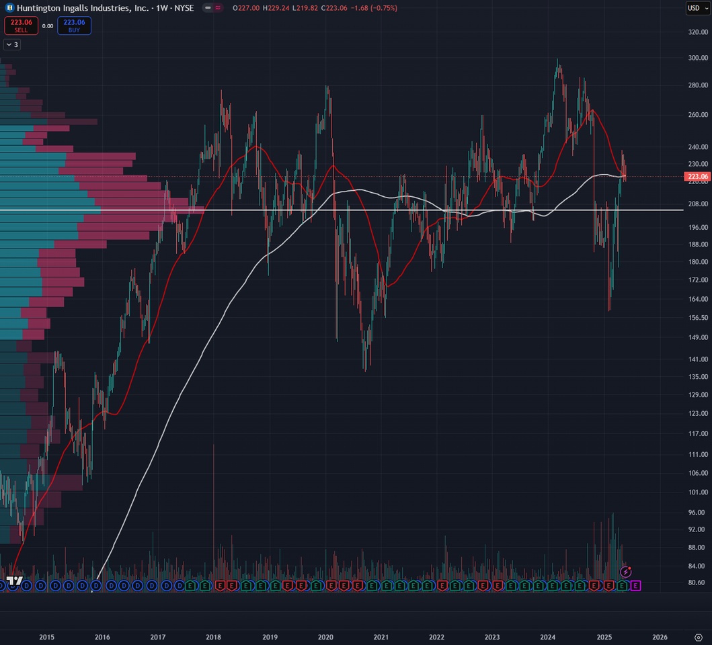The image size is (712, 645).
Task: Click the open value O227.00
Action: click(x=246, y=8)
